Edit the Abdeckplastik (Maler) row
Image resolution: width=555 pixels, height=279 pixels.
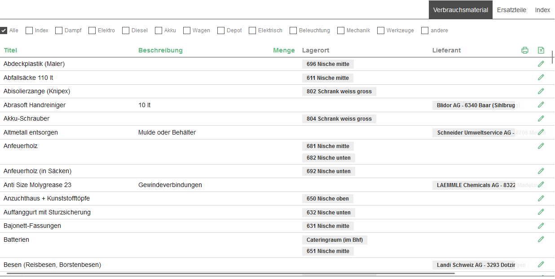coord(541,64)
